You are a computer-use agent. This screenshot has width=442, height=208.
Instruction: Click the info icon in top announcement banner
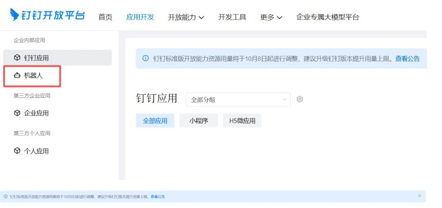(x=145, y=58)
